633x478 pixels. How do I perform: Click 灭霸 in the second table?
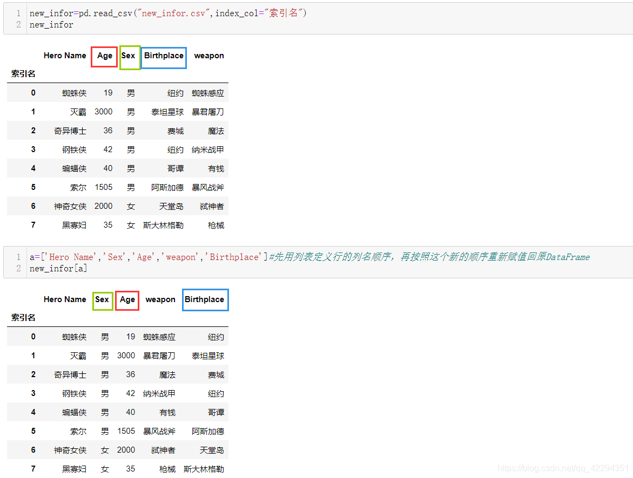point(78,356)
